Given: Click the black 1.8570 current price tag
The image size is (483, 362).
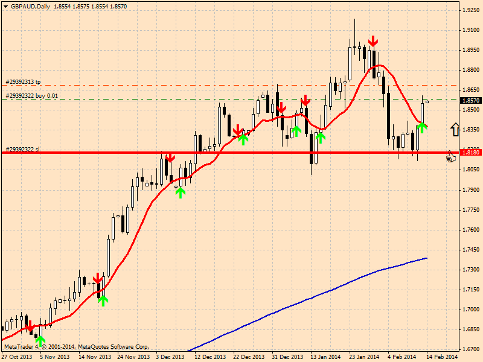Looking at the screenshot, I should click(471, 100).
